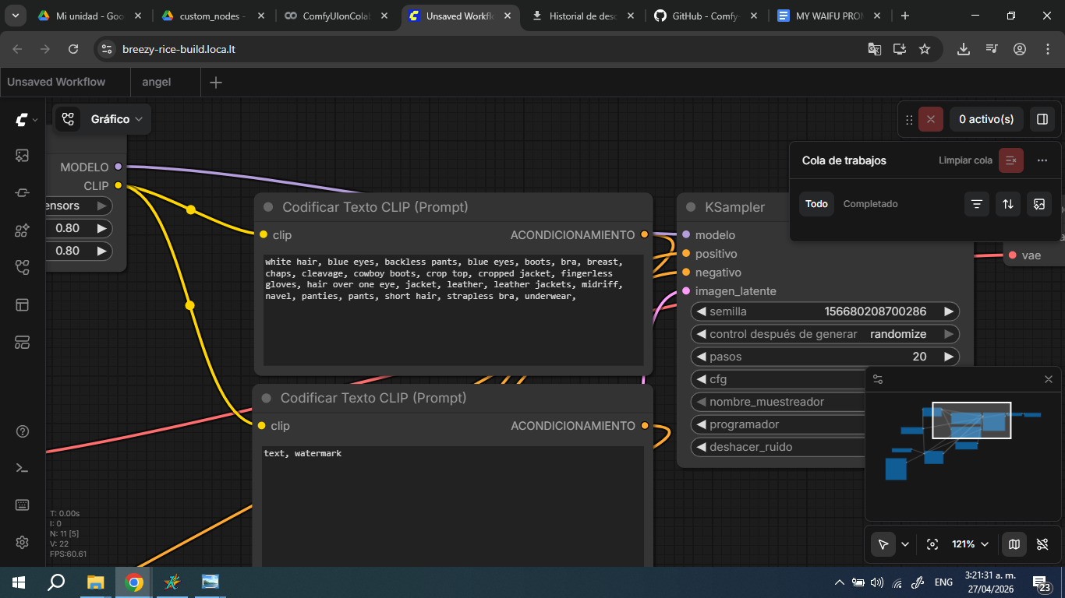Click the fit view icon
The height and width of the screenshot is (598, 1065).
tap(932, 544)
